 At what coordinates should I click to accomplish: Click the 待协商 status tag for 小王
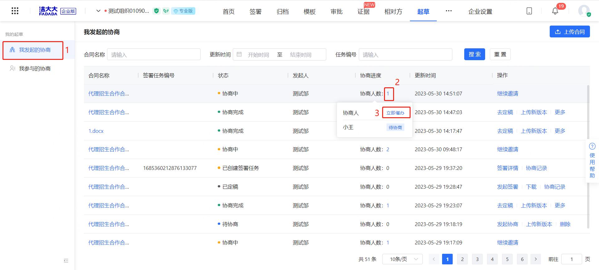click(395, 127)
